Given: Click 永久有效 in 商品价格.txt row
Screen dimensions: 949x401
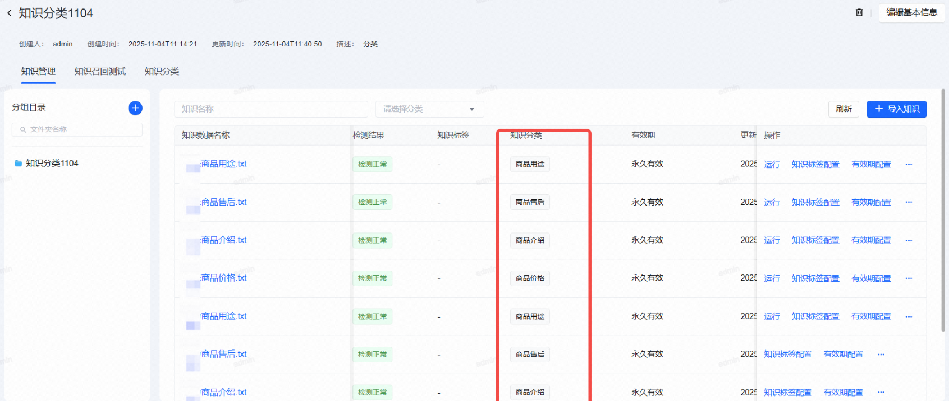Looking at the screenshot, I should point(647,278).
